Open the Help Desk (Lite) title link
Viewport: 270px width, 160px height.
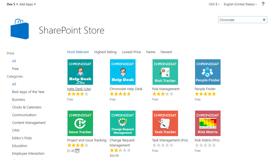pos(79,89)
